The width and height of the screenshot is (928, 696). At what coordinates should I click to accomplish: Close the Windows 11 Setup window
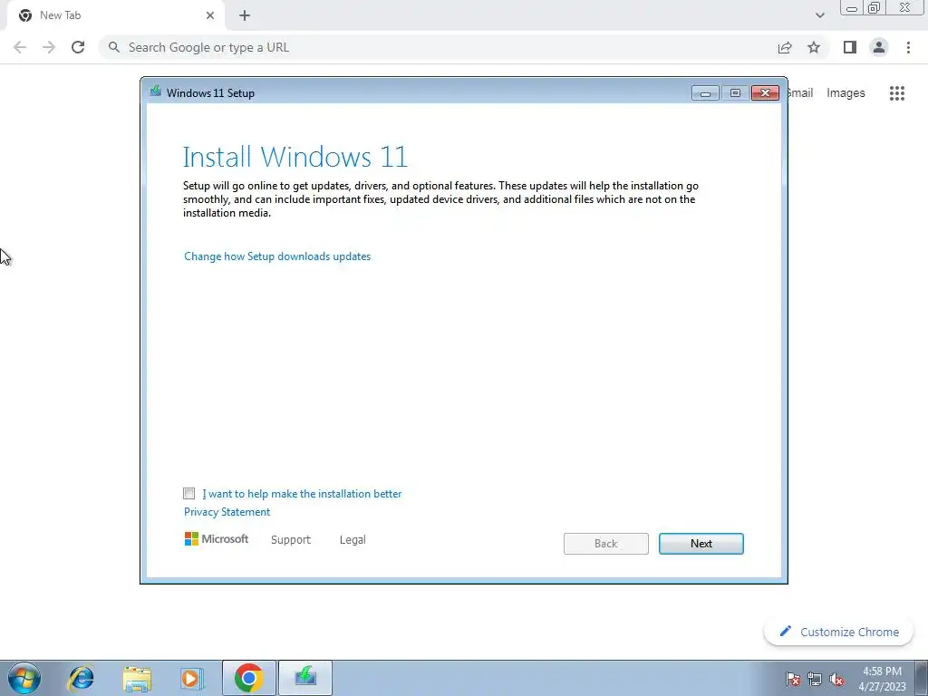tap(765, 93)
